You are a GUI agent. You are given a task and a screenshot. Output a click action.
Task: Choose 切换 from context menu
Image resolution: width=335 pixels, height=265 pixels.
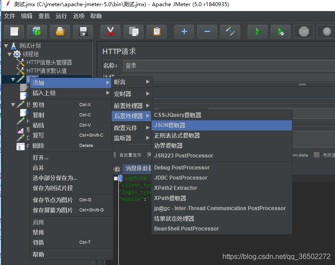coord(71,242)
